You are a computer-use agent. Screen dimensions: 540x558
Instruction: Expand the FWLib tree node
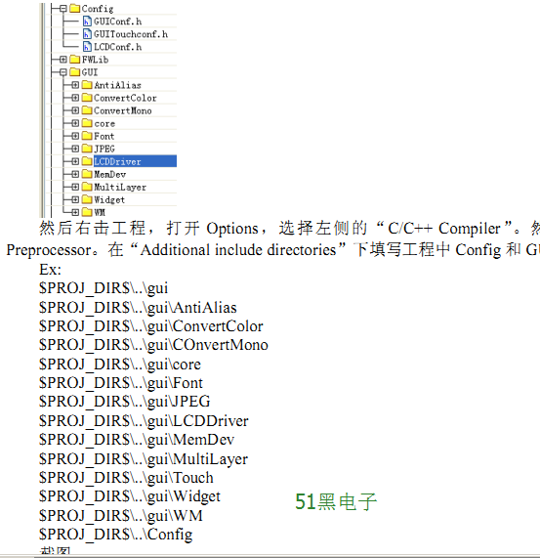click(x=63, y=60)
